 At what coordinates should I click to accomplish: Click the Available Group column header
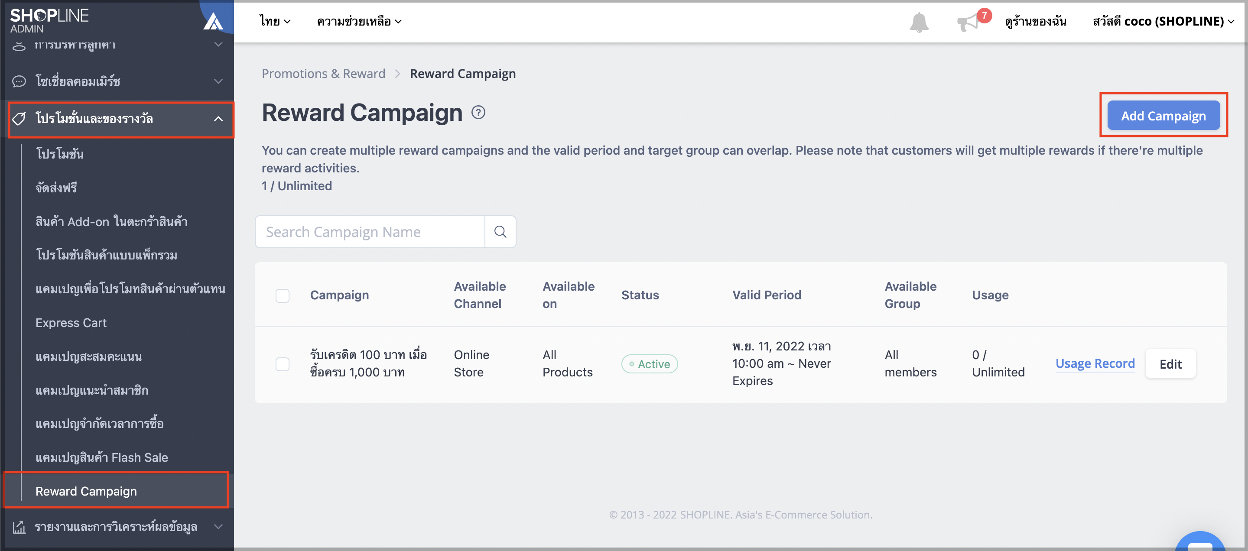click(910, 295)
